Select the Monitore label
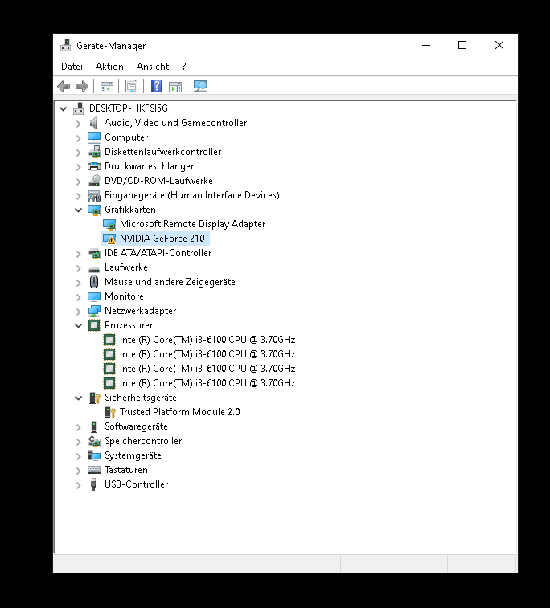550x608 pixels. tap(124, 296)
